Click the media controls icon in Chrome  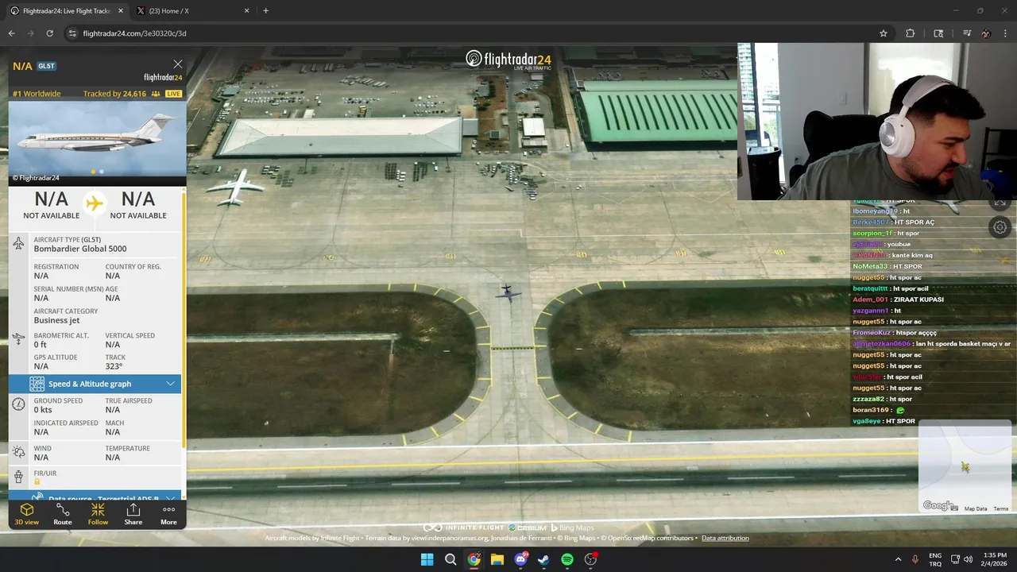966,33
